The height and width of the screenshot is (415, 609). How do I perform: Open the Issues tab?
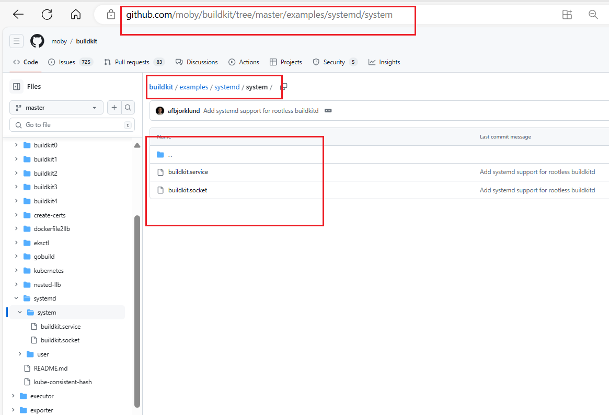[70, 62]
